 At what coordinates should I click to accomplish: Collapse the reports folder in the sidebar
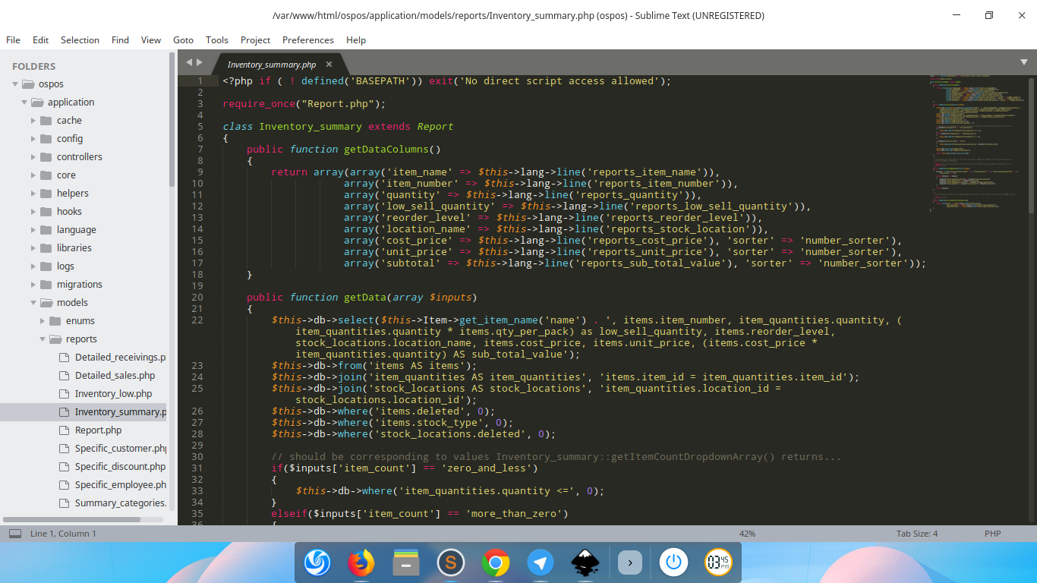[43, 339]
